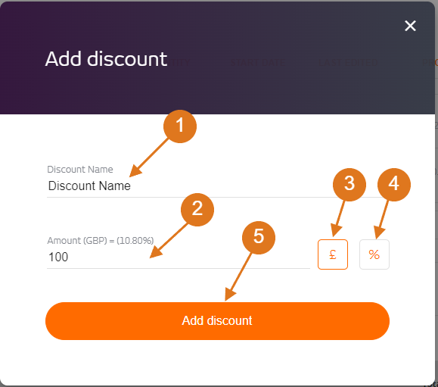Click the small Discount Name field label
The width and height of the screenshot is (438, 387).
[x=80, y=170]
